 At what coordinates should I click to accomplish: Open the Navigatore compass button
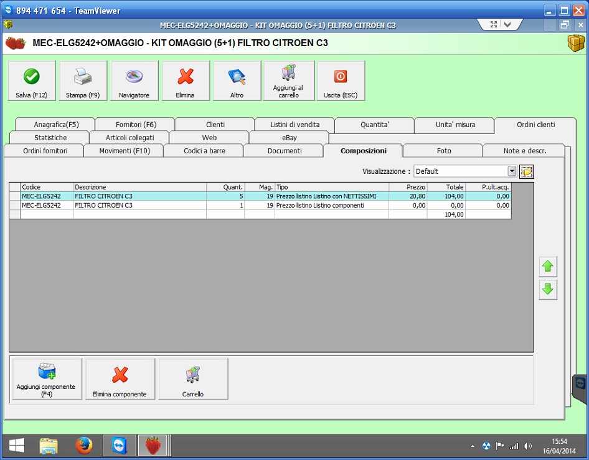[x=134, y=80]
